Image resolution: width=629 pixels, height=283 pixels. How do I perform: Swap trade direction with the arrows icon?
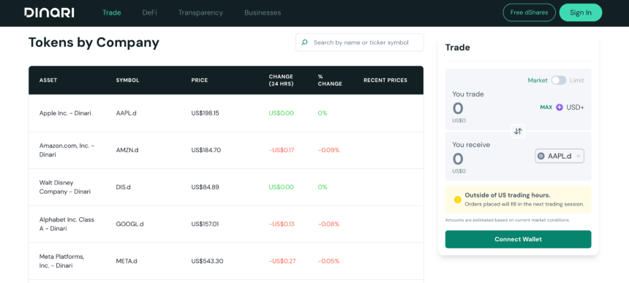tap(518, 131)
